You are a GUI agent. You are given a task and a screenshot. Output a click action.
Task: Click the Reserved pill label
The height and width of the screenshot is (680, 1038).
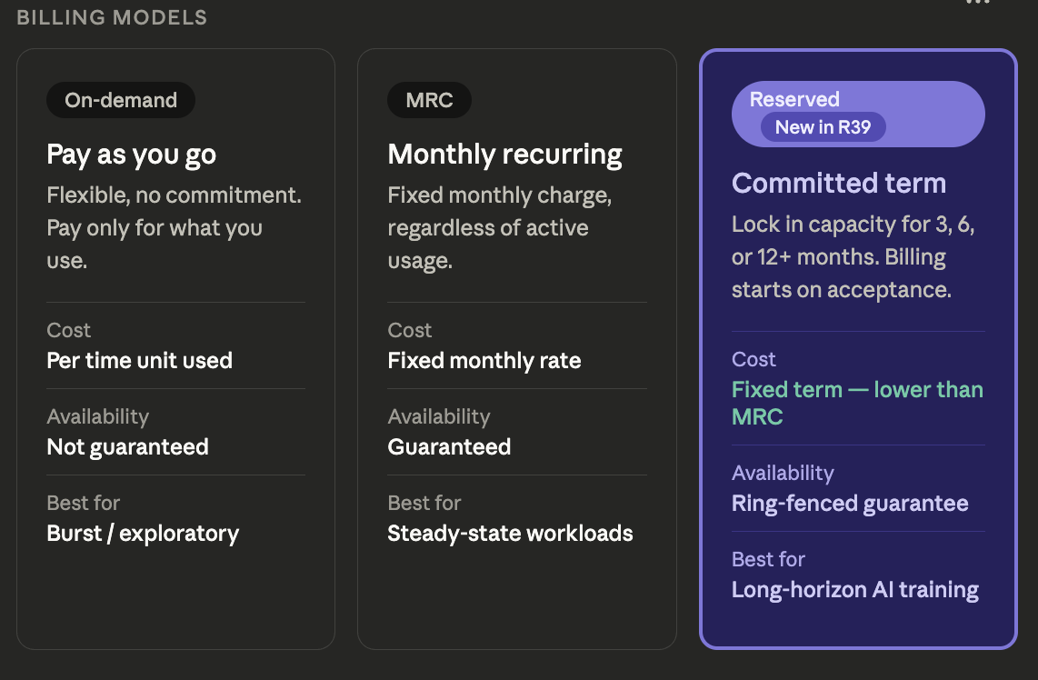[794, 100]
